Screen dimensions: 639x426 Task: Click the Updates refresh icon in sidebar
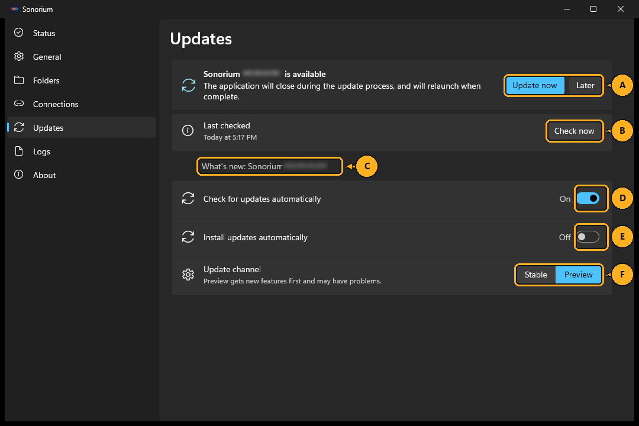19,127
